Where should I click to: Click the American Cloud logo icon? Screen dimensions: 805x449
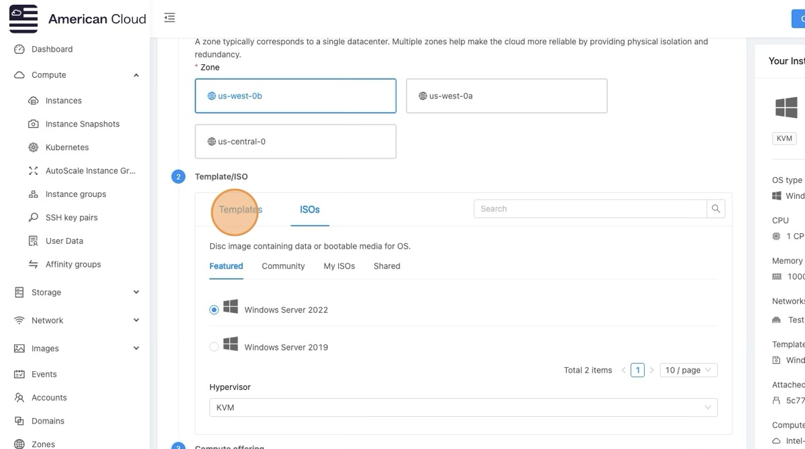pos(23,19)
